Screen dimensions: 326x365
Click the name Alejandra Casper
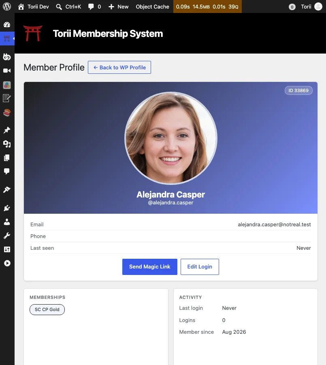pyautogui.click(x=170, y=194)
